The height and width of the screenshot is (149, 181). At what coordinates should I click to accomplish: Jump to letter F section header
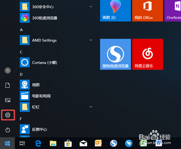point(21,119)
